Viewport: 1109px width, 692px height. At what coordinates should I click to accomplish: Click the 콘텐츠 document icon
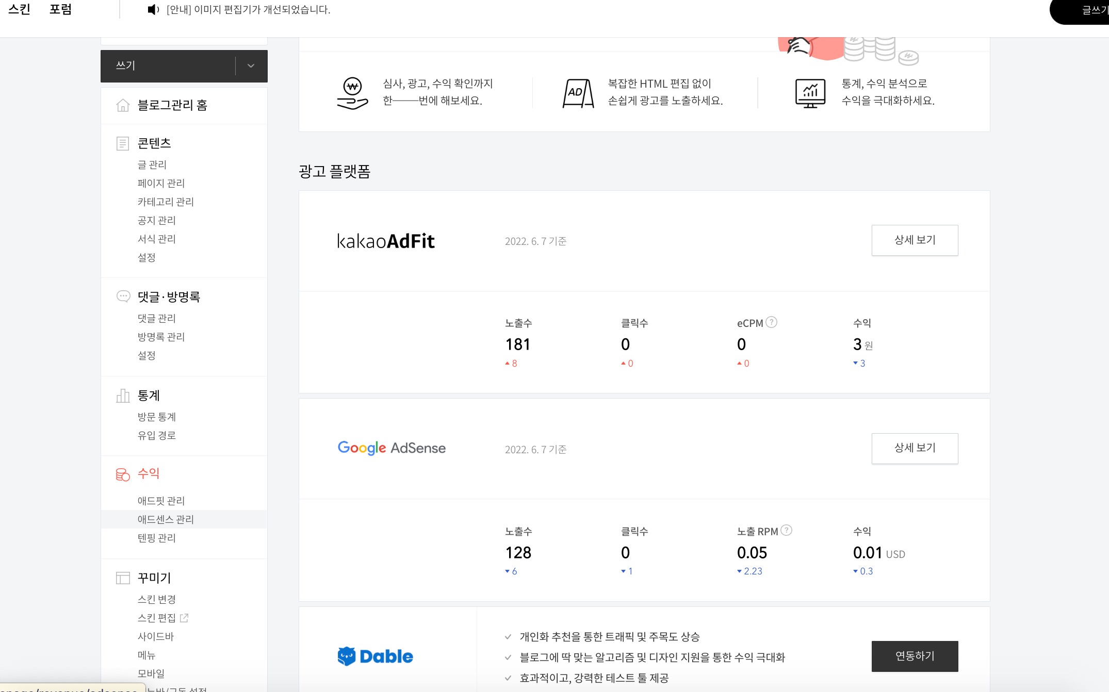pos(123,143)
